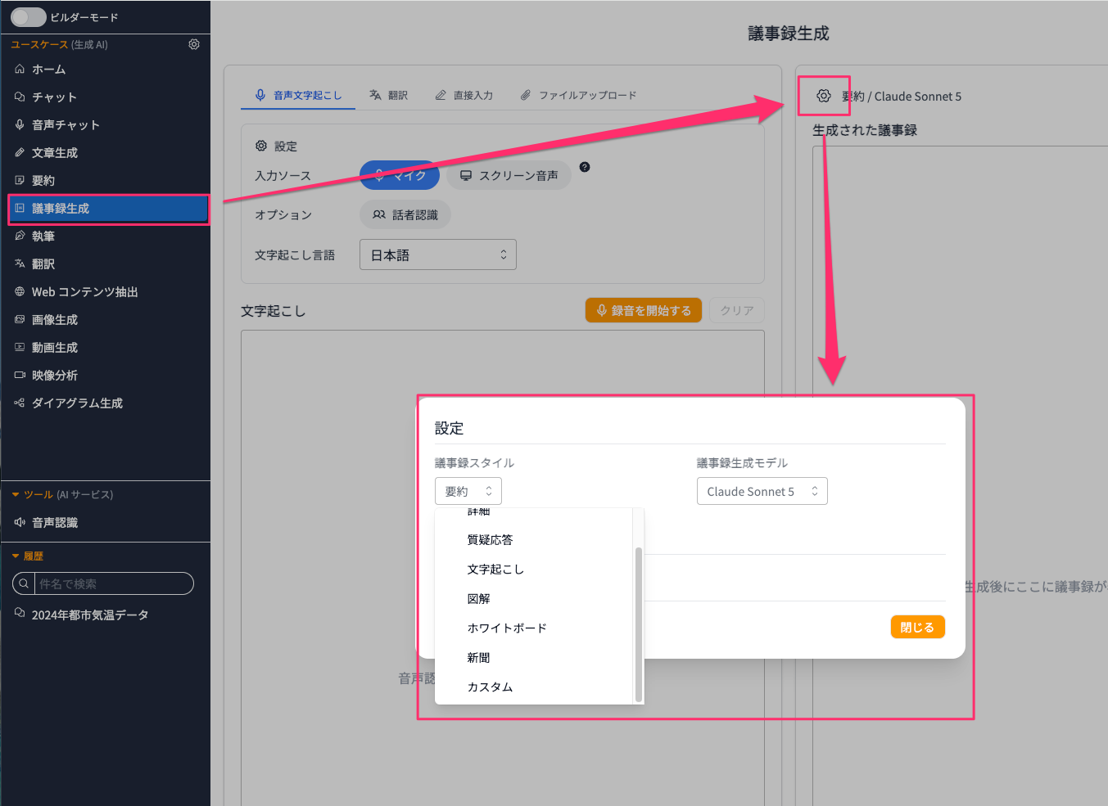This screenshot has height=806, width=1108.
Task: Click the settings gear in 設定 panel
Action: pos(261,146)
